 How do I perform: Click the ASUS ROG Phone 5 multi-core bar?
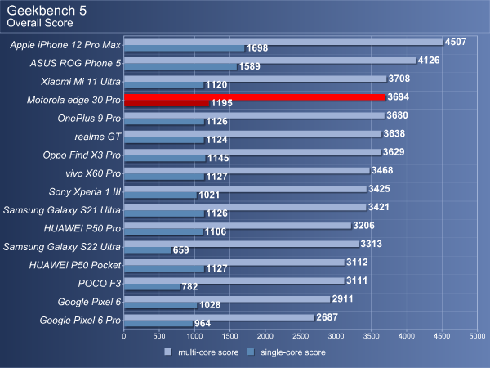[x=270, y=61]
